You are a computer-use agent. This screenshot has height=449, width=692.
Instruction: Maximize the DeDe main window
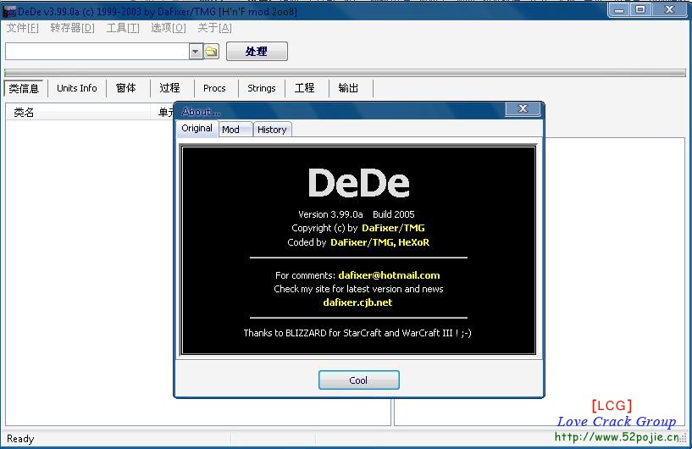(x=640, y=9)
